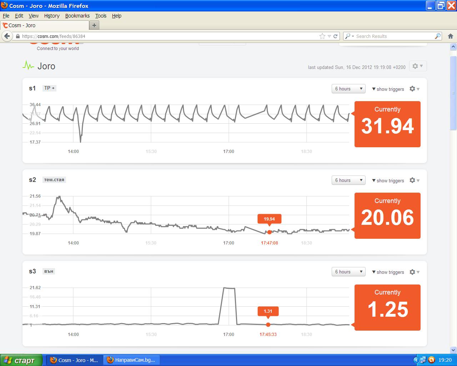This screenshot has height=366, width=457.
Task: Open the address bar history dropdown arrow
Action: click(x=329, y=36)
